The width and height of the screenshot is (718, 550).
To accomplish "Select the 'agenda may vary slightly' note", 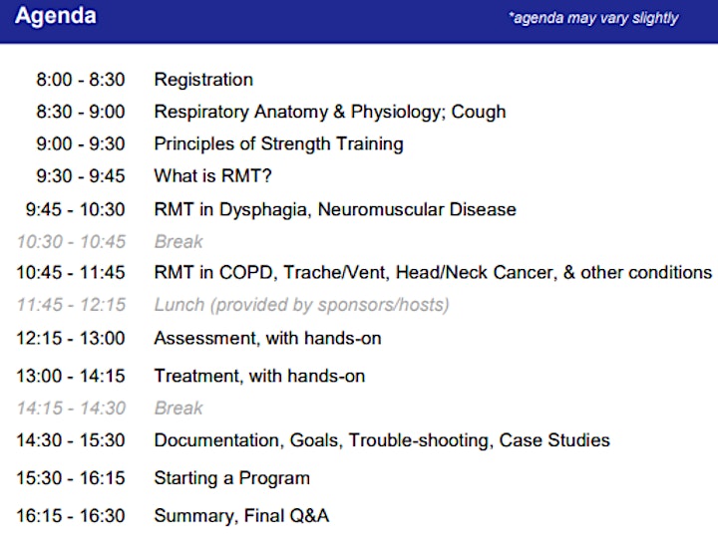I will point(593,18).
